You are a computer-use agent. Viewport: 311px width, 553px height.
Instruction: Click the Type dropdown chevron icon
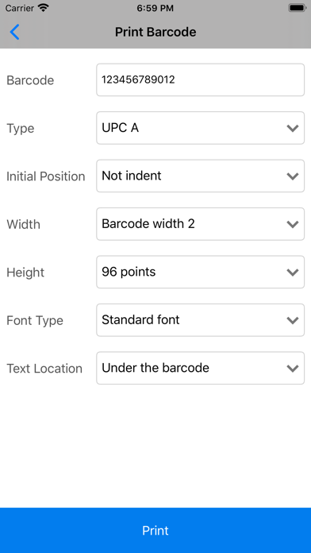click(x=293, y=128)
